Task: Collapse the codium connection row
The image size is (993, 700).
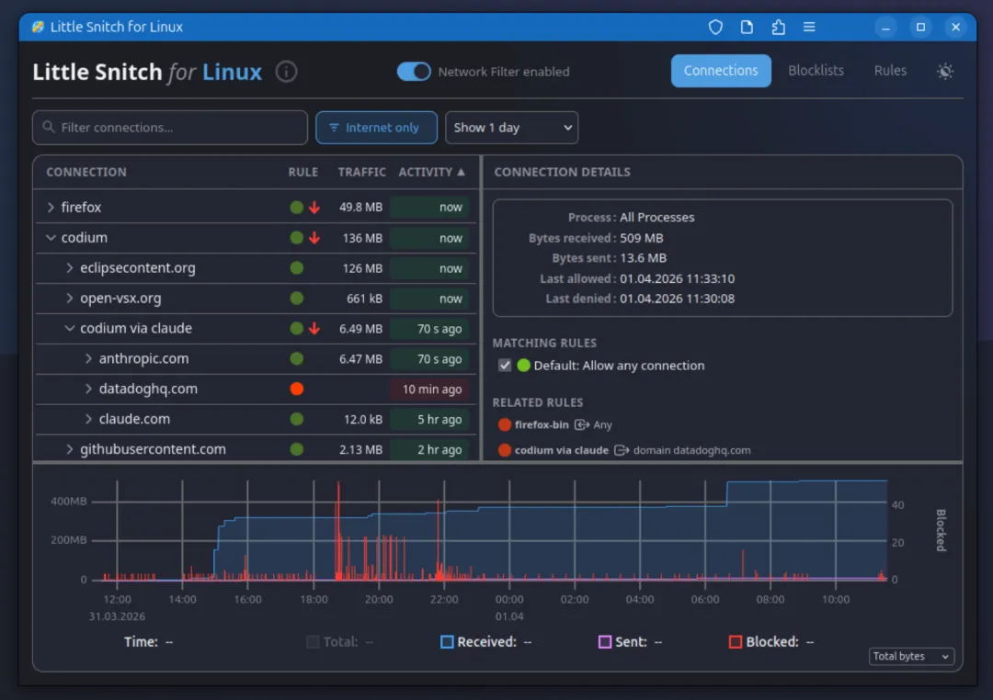Action: (x=51, y=238)
